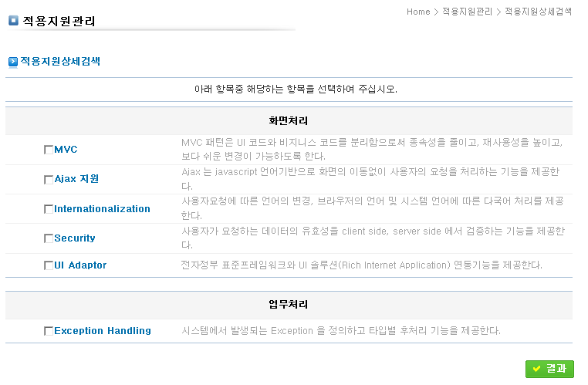588x385 pixels.
Task: Click the 업무처리 section header
Action: tap(289, 305)
